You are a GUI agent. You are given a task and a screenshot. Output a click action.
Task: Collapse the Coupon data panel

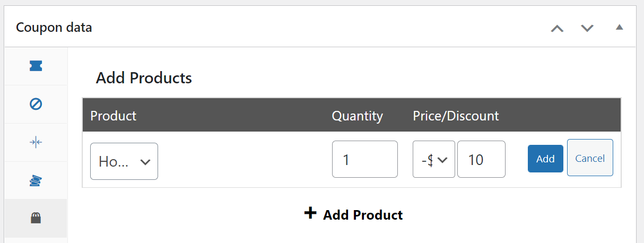[x=619, y=27]
